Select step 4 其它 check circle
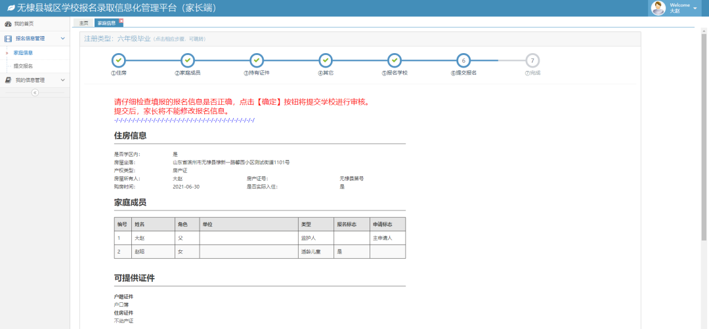 point(326,60)
